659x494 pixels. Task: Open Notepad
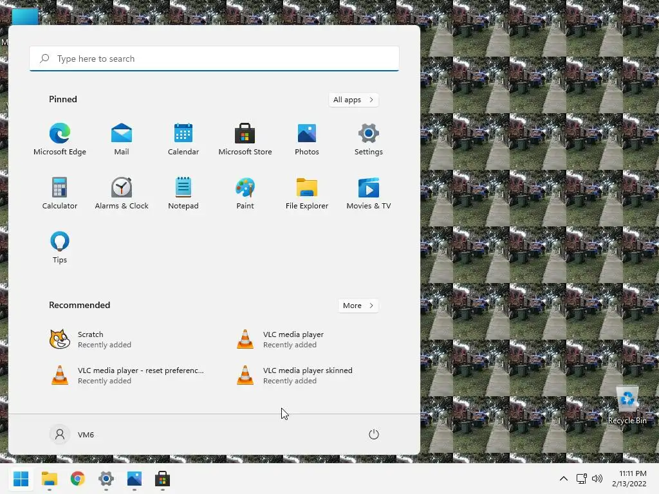(183, 194)
